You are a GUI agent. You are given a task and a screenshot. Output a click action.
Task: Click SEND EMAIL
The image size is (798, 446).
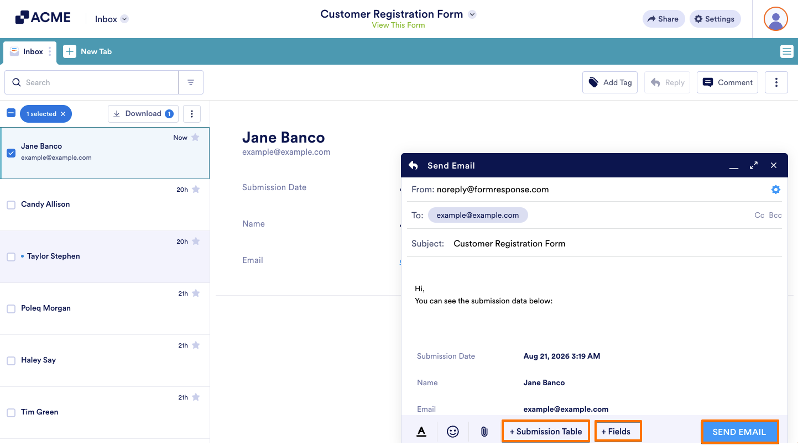tap(740, 432)
